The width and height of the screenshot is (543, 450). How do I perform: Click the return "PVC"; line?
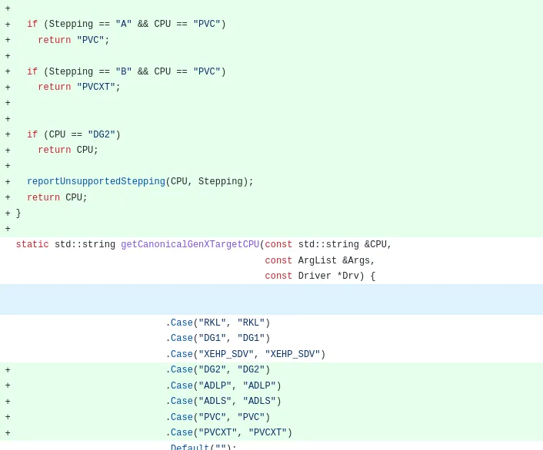[x=74, y=41]
